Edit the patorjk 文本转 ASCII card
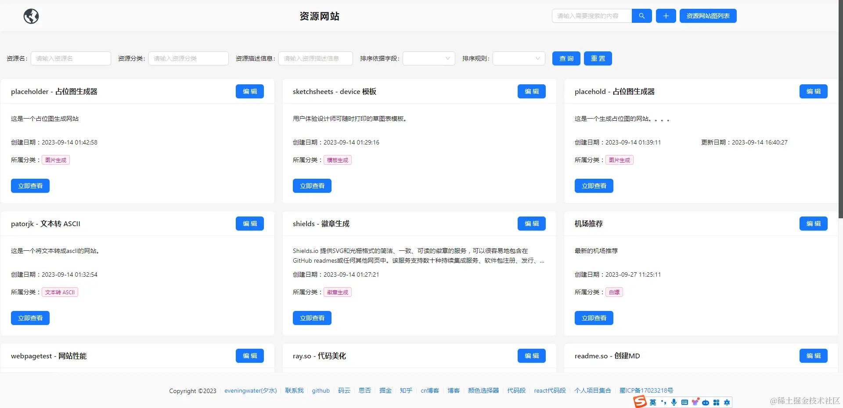843x408 pixels. 250,224
